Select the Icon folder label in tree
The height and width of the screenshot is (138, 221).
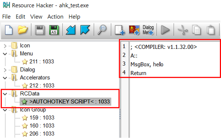25,46
